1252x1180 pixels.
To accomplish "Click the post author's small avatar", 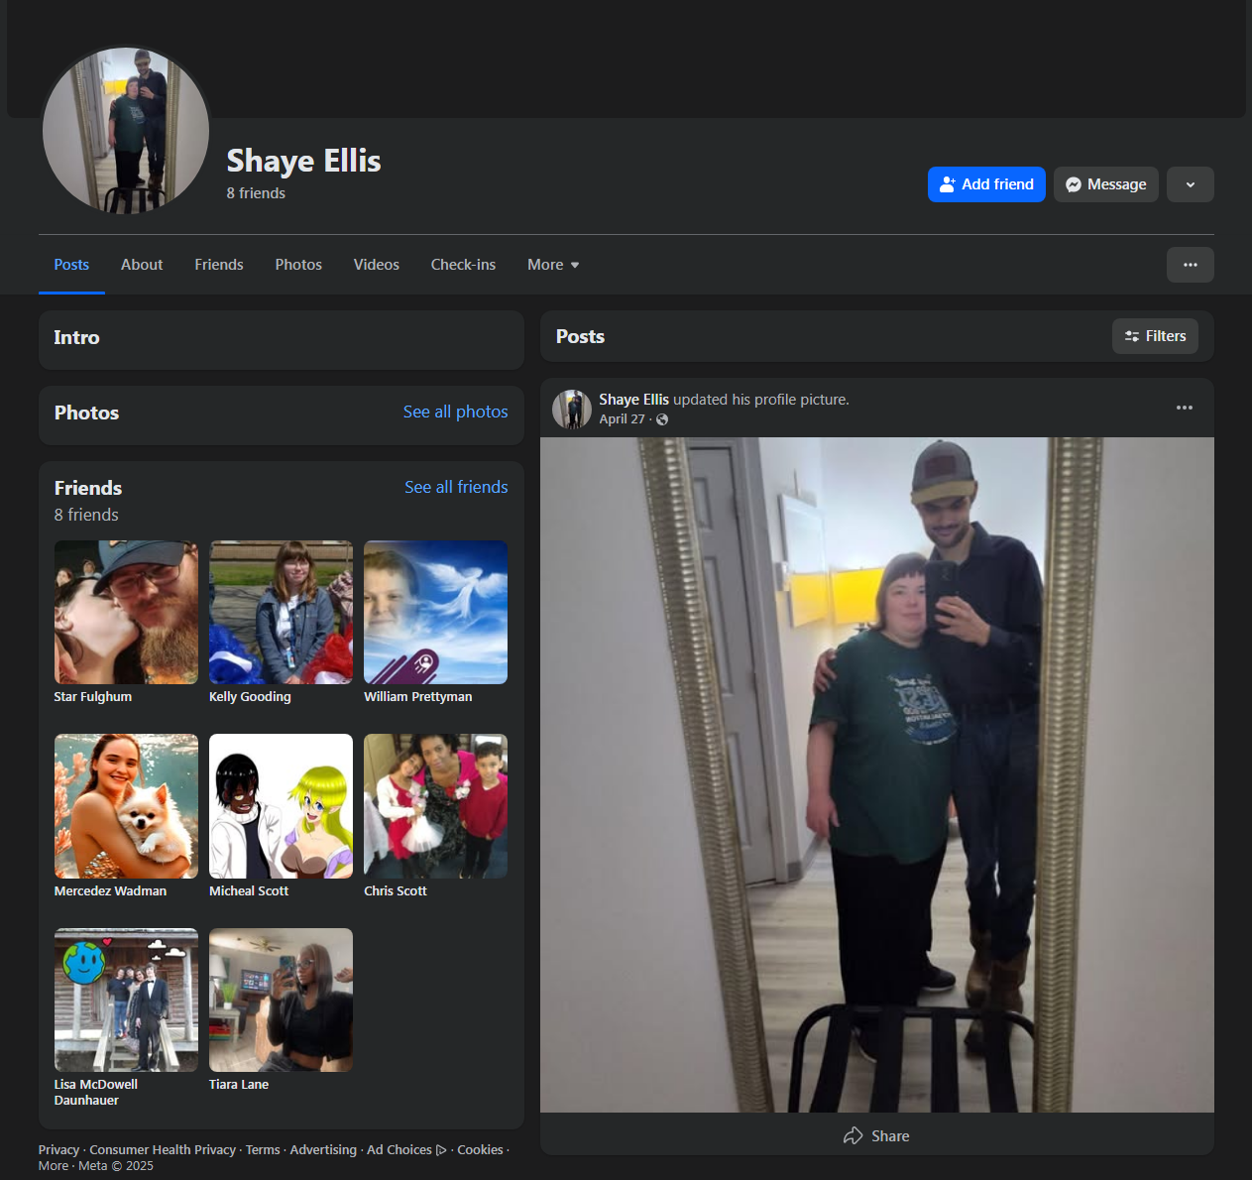I will tap(572, 410).
